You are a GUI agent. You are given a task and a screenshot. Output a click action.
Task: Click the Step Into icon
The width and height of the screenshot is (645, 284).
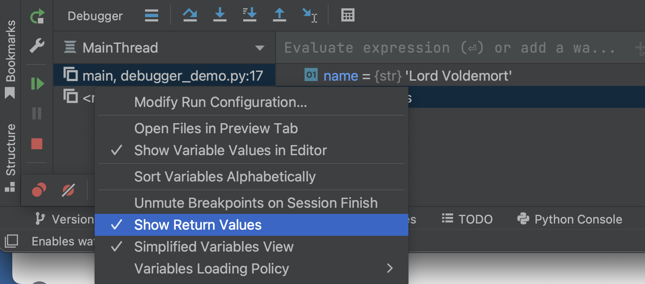point(220,15)
